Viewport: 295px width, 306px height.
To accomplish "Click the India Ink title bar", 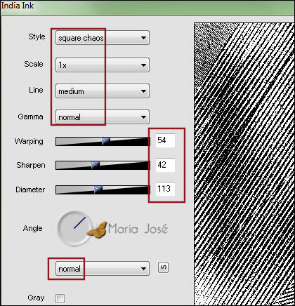I will click(x=147, y=8).
